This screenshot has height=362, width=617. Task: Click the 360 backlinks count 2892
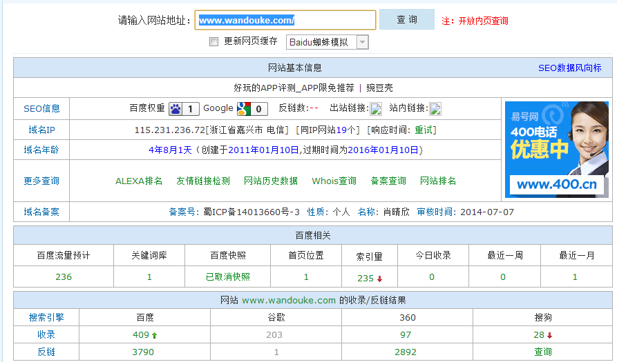(406, 352)
